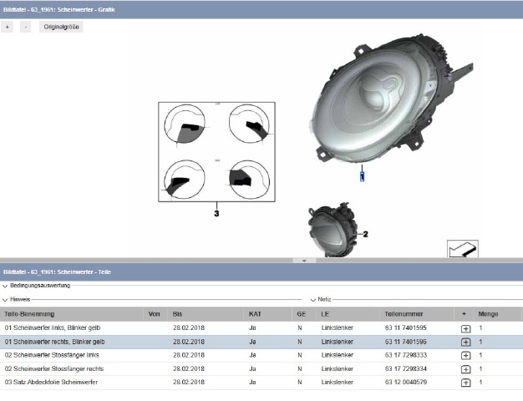This screenshot has width=523, height=401.
Task: Zoom in with the plus button
Action: 7,27
